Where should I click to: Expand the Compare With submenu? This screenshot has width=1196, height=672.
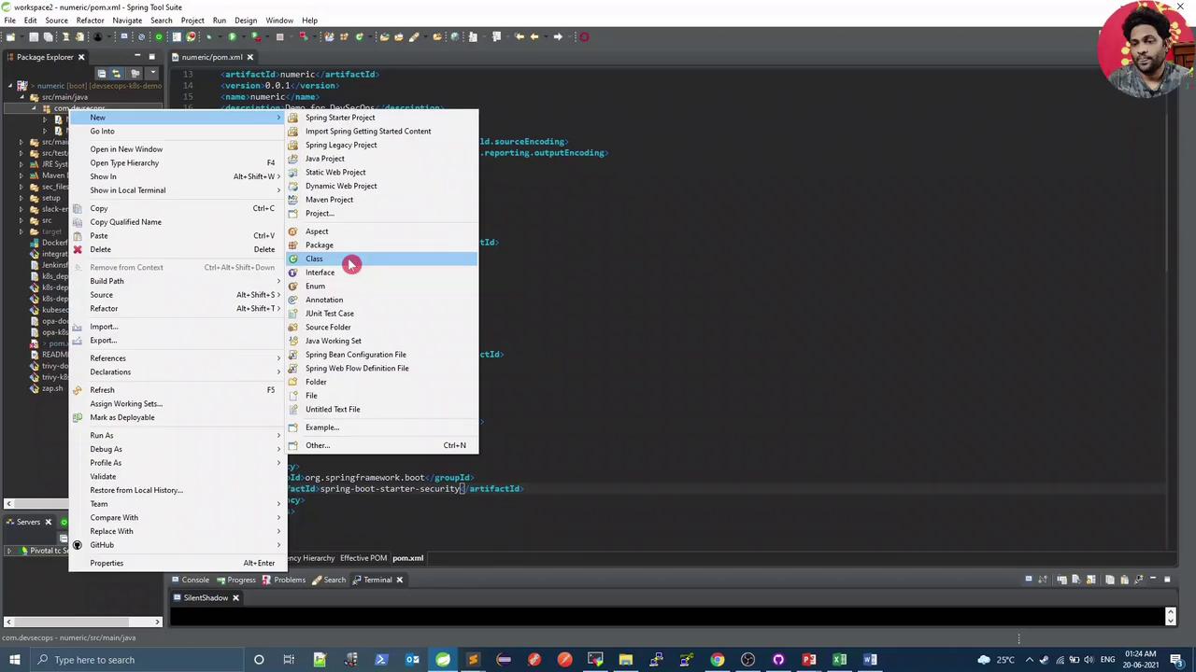[278, 518]
